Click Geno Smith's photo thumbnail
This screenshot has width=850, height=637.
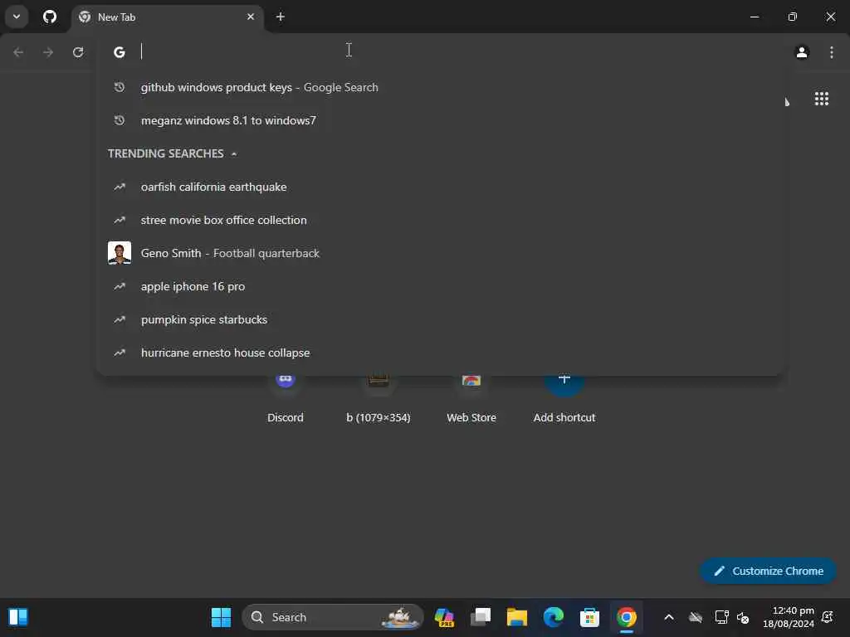(120, 253)
